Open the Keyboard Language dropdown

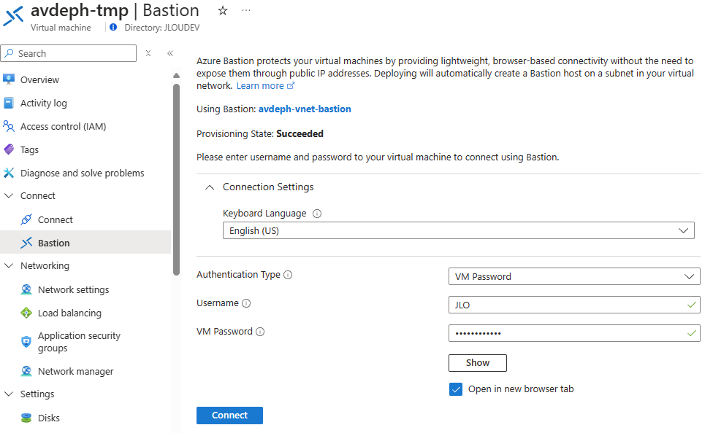coord(458,230)
